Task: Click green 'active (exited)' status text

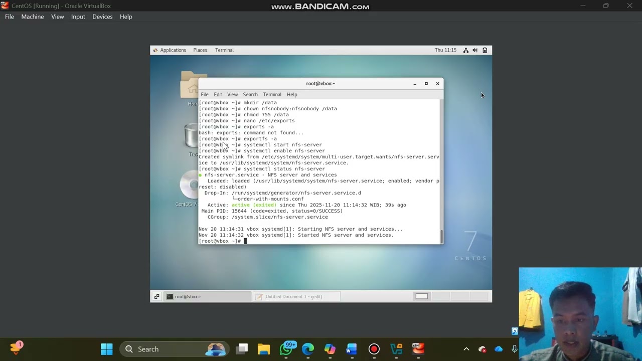Action: tap(254, 205)
